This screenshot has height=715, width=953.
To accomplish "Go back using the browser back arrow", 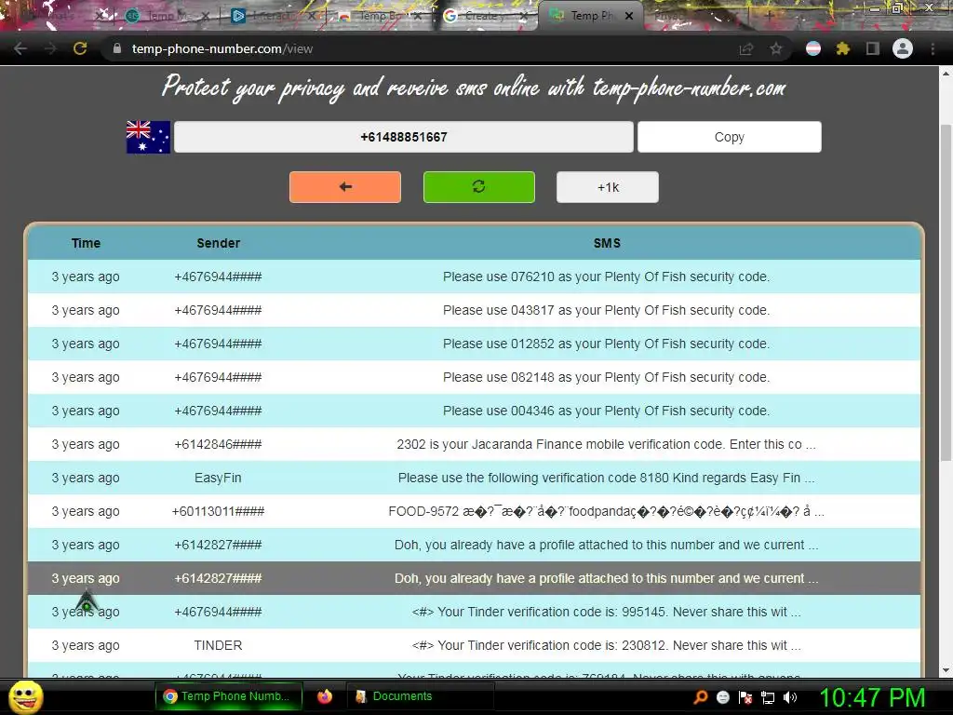I will [20, 48].
